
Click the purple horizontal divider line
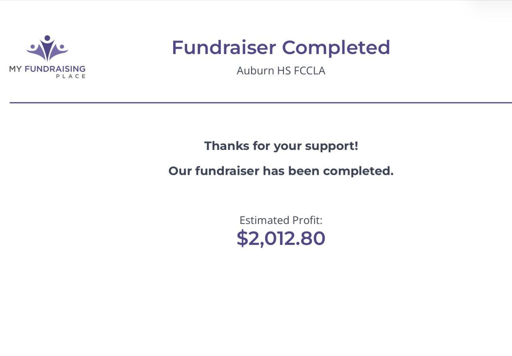click(260, 103)
